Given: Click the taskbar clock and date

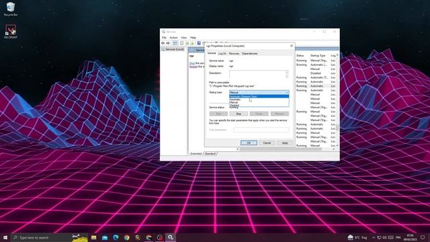Looking at the screenshot, I should coord(410,237).
